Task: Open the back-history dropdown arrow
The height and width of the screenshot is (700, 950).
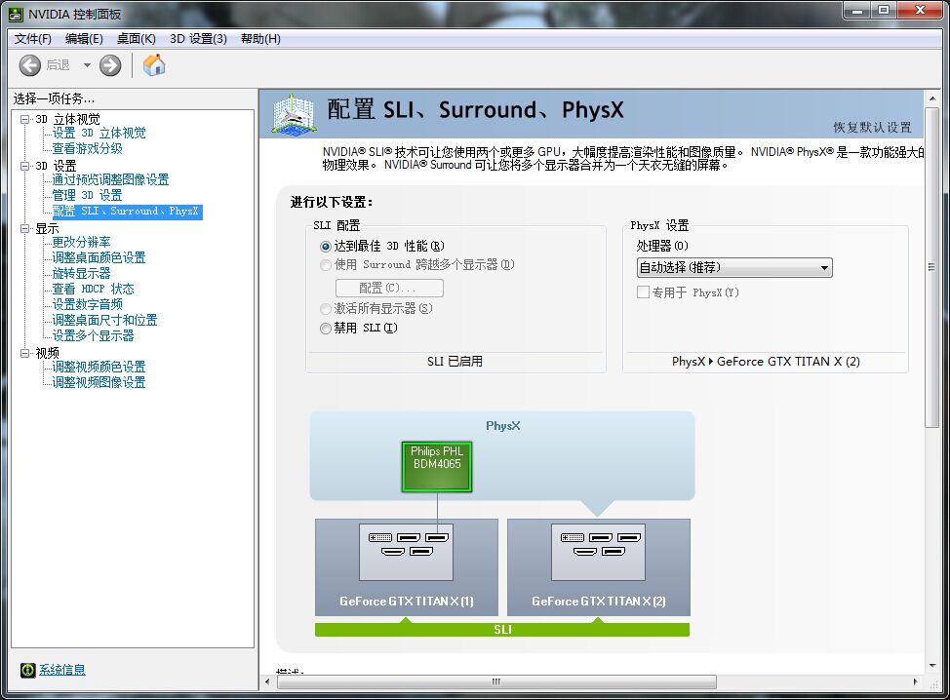Action: (x=87, y=64)
